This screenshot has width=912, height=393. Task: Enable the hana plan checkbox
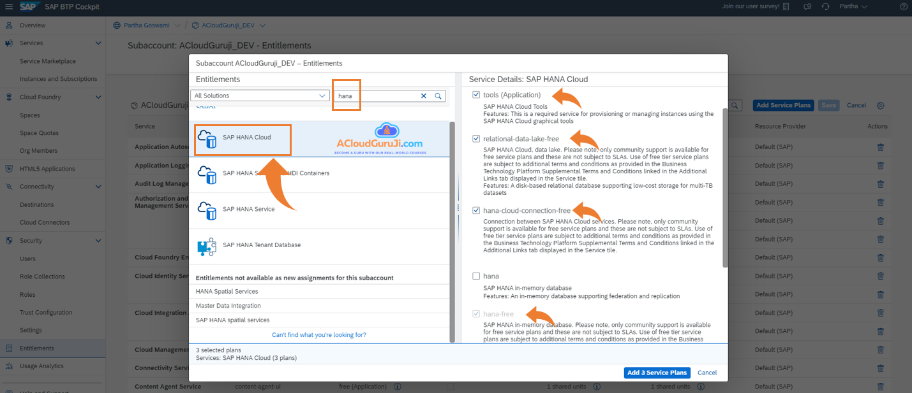pyautogui.click(x=476, y=276)
